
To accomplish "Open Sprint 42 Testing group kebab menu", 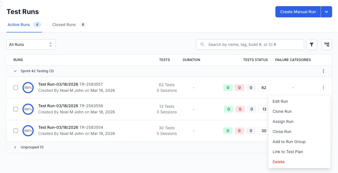I will 323,71.
